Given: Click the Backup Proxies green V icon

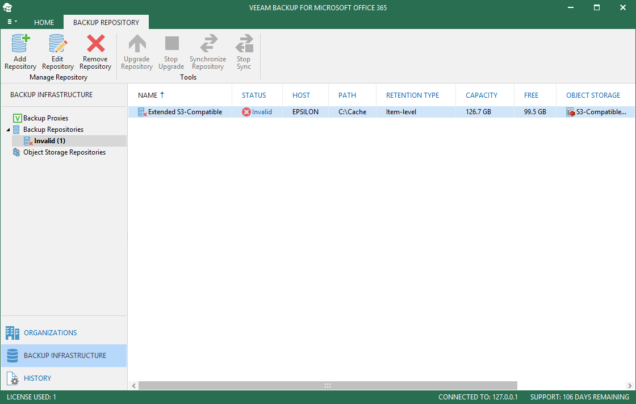Looking at the screenshot, I should tap(18, 118).
